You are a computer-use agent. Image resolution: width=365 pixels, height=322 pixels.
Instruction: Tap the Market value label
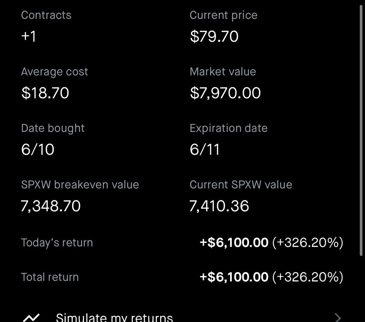coord(223,72)
